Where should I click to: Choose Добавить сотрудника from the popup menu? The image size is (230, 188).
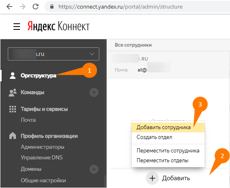pyautogui.click(x=168, y=128)
